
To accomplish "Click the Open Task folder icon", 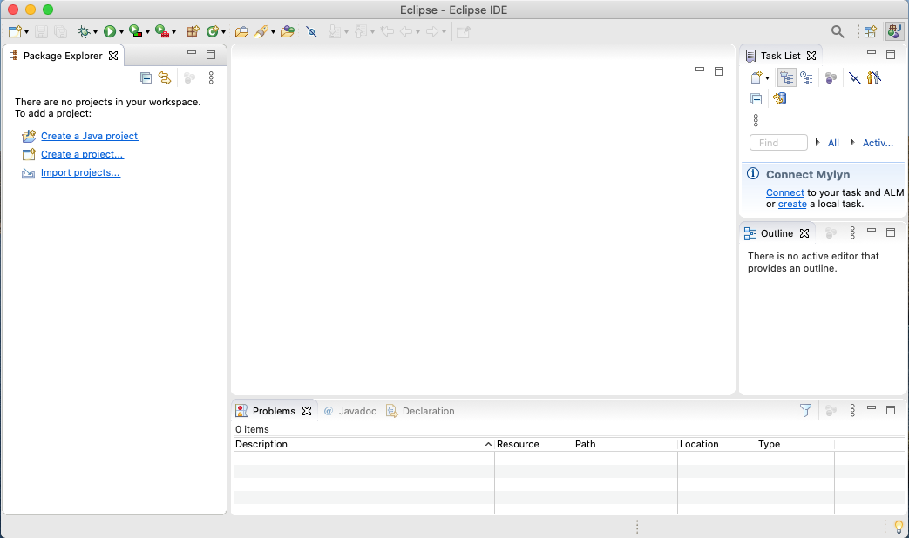I will pyautogui.click(x=288, y=31).
